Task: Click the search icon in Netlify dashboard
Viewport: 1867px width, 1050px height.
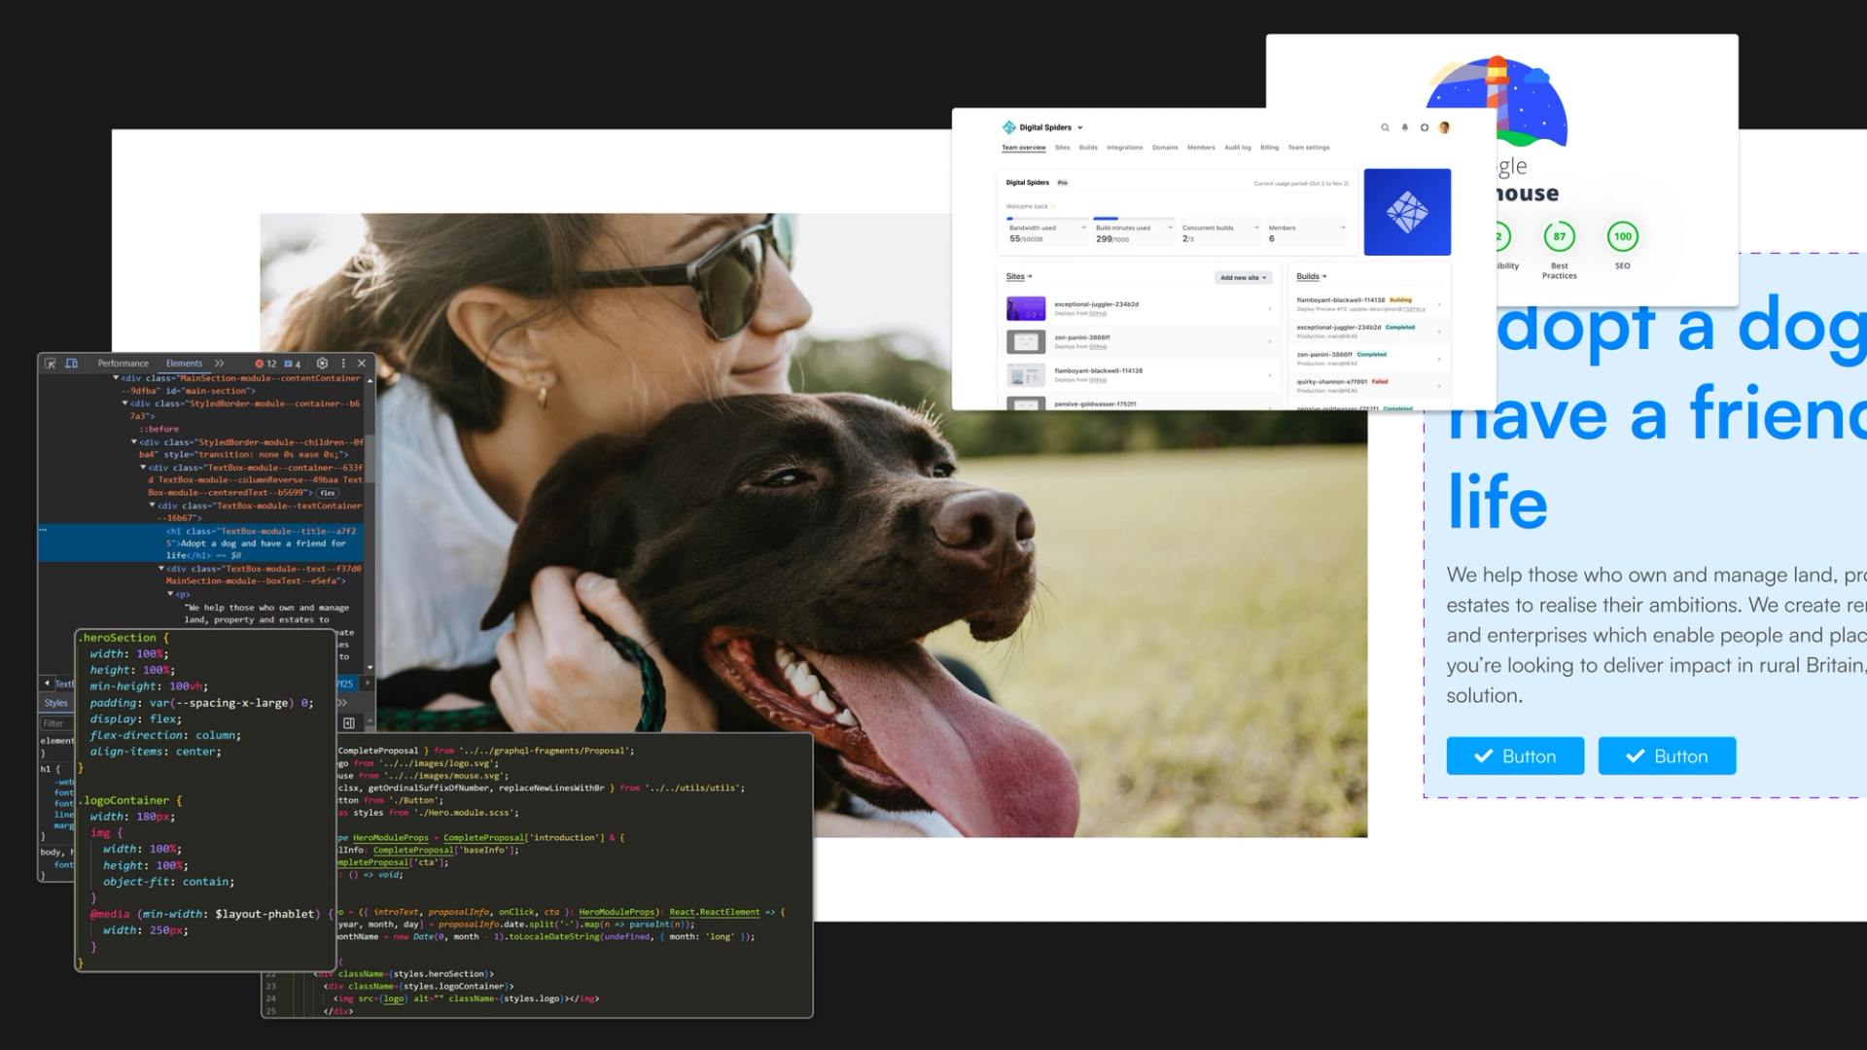Action: point(1385,127)
